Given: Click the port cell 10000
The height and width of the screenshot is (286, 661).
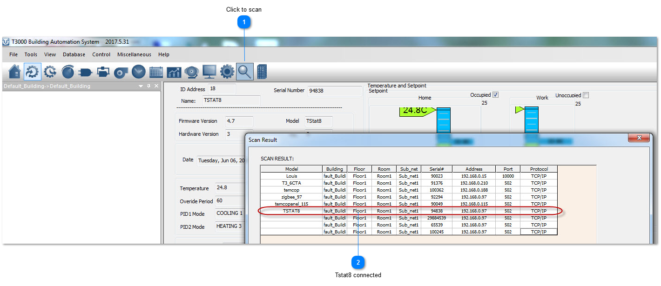Looking at the screenshot, I should click(x=508, y=176).
